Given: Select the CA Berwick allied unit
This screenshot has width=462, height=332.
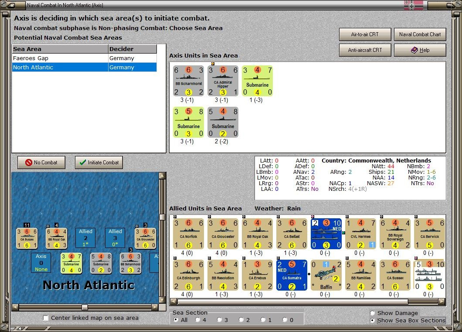Looking at the screenshot, I should (430, 234).
